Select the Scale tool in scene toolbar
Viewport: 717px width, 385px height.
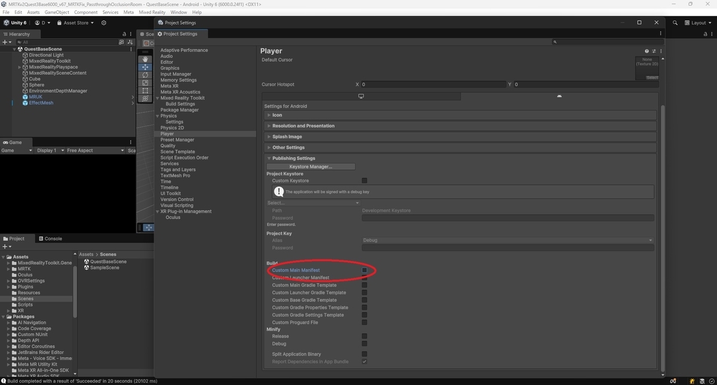(x=145, y=83)
